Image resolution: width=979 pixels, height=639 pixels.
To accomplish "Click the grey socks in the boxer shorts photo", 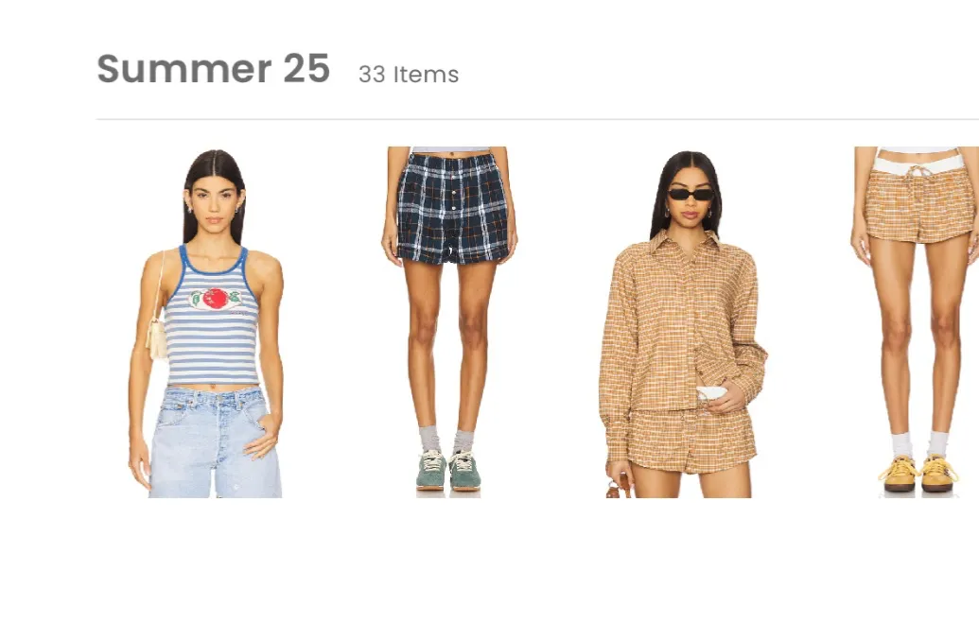I will 446,440.
